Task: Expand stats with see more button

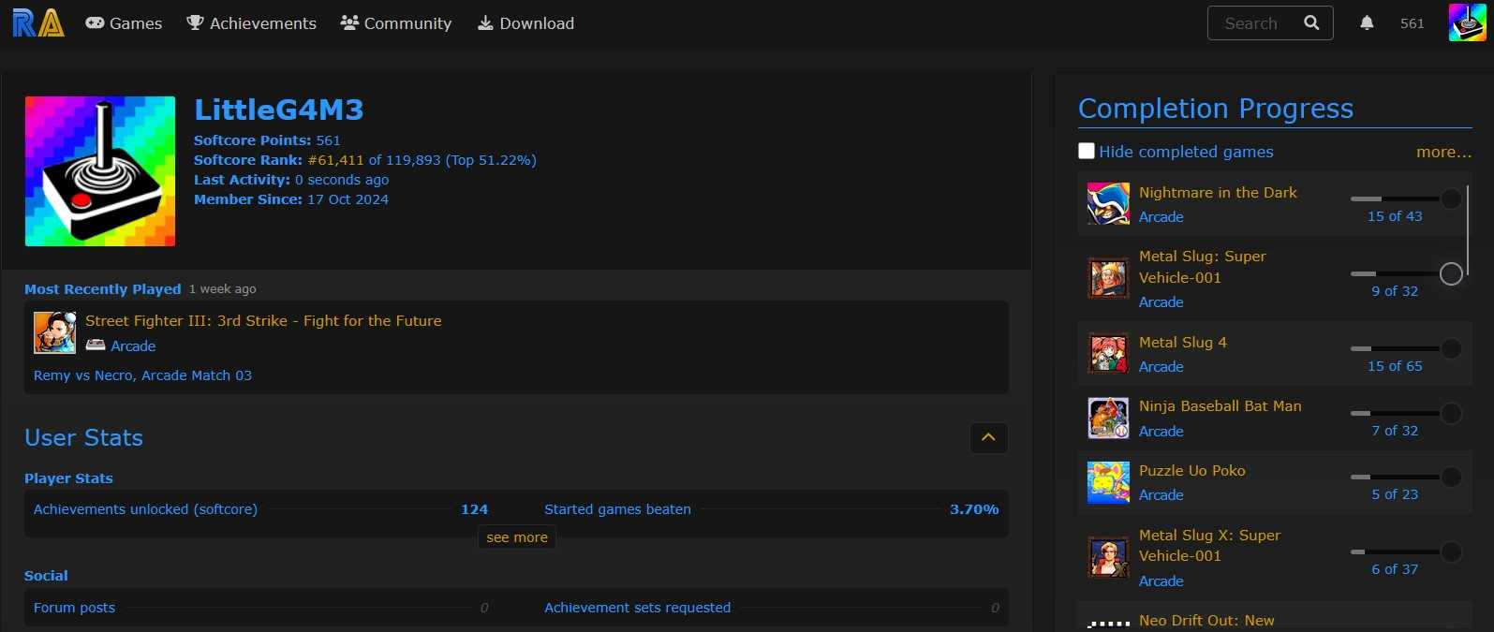Action: (517, 537)
